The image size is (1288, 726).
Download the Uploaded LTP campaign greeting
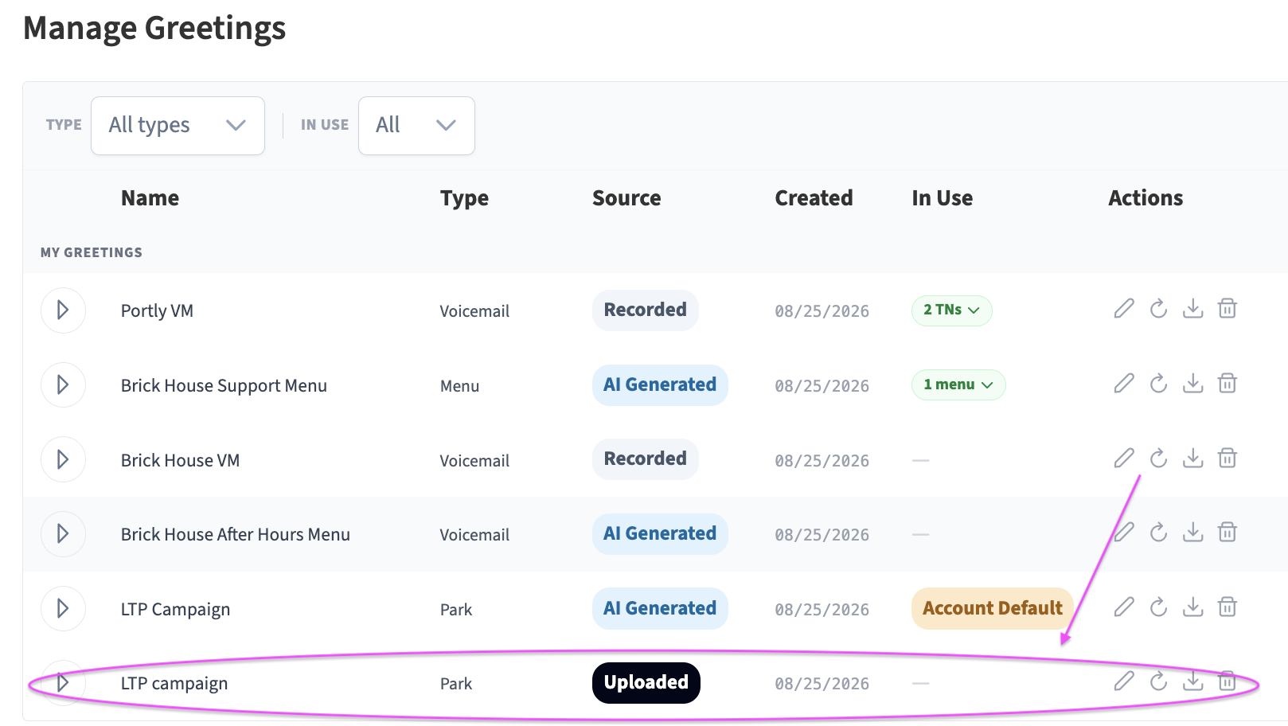pyautogui.click(x=1192, y=681)
